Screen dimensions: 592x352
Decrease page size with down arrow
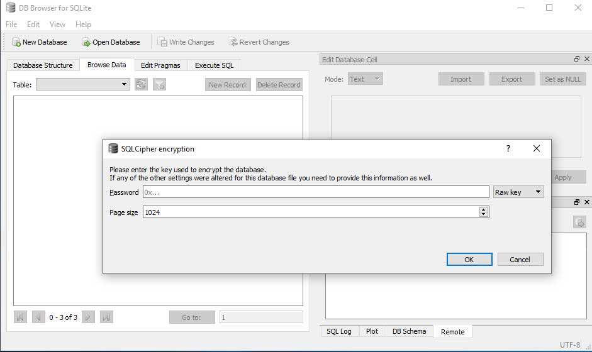coord(484,214)
